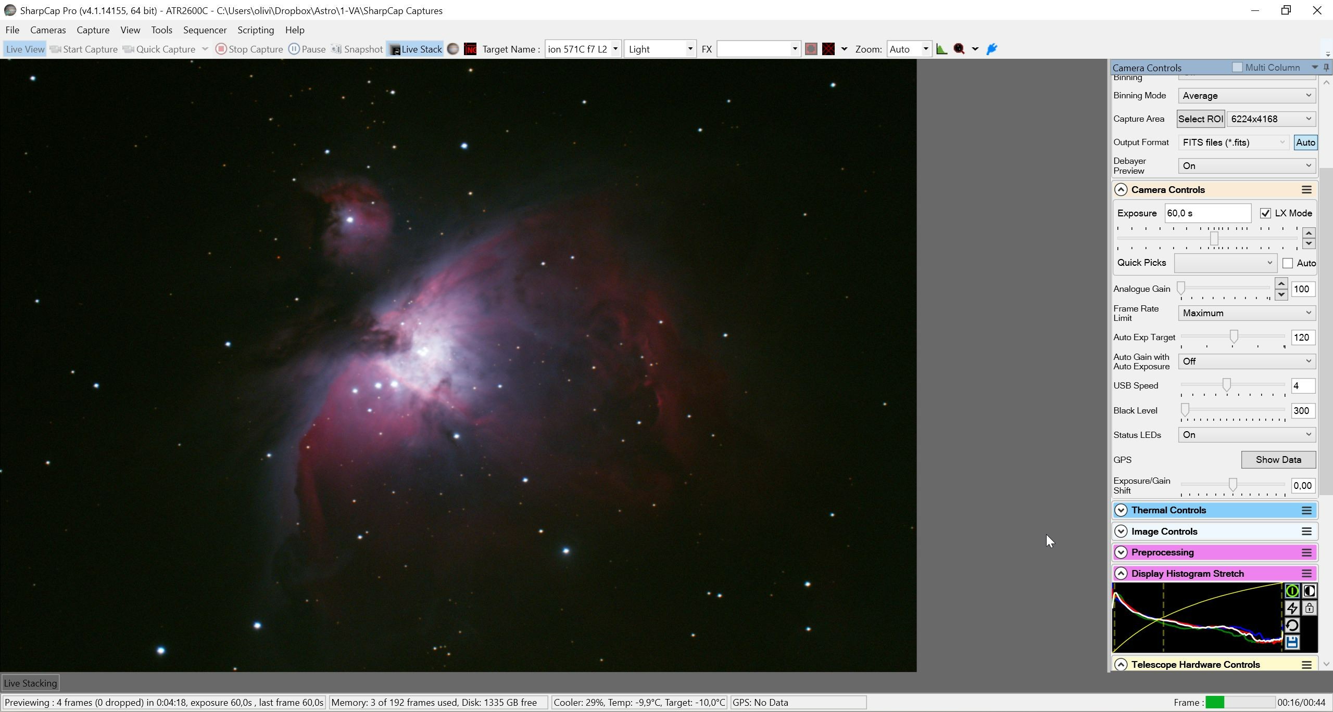
Task: Tick the Multi Column checkbox
Action: (x=1237, y=67)
